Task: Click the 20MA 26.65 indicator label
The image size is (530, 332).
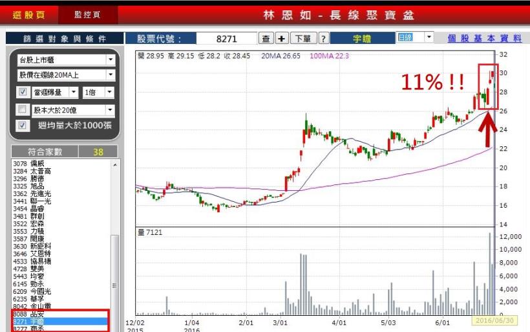Action: point(281,56)
